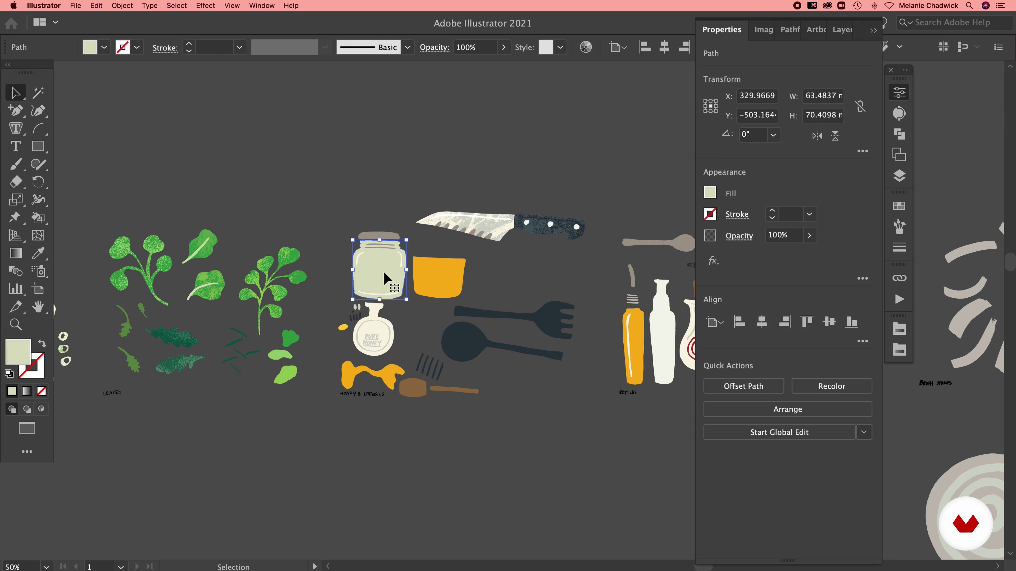Select the Hand tool

coord(38,307)
